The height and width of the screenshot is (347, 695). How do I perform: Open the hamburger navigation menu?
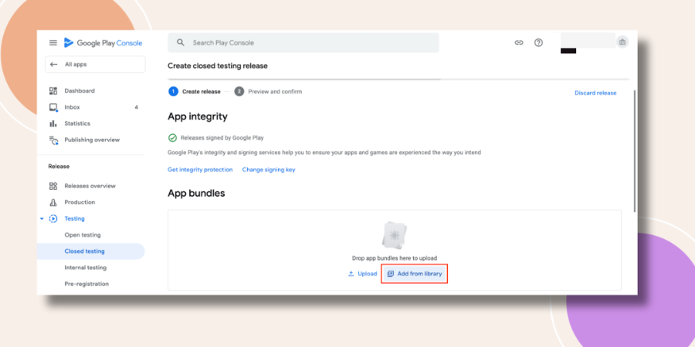coord(53,43)
